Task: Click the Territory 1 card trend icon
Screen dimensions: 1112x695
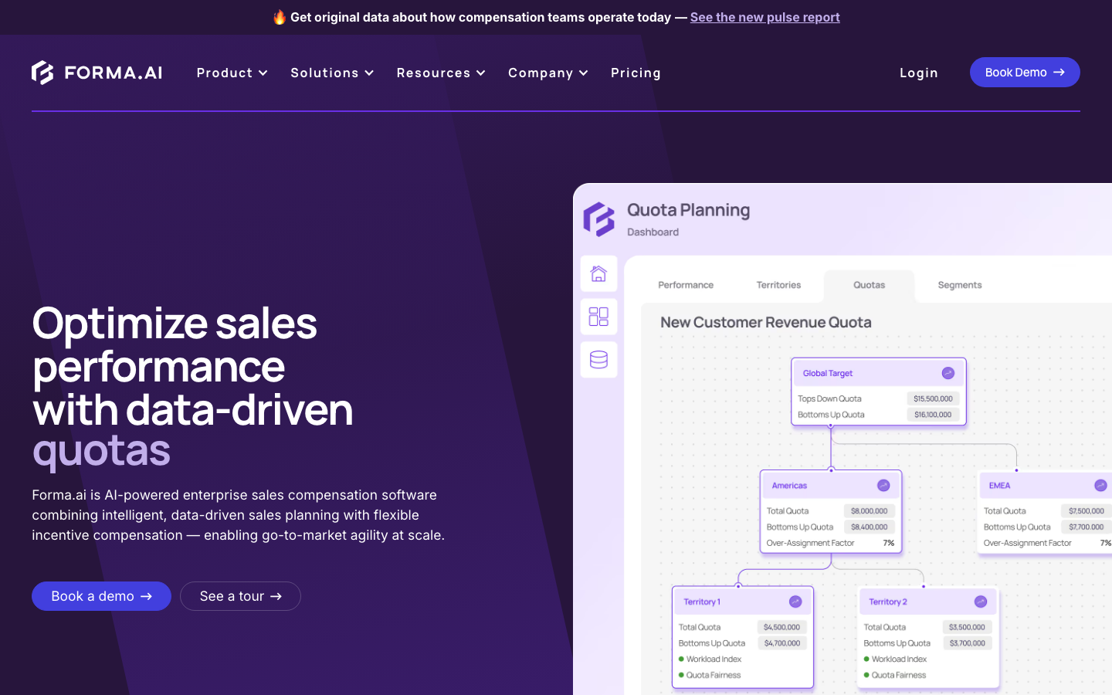Action: click(795, 602)
